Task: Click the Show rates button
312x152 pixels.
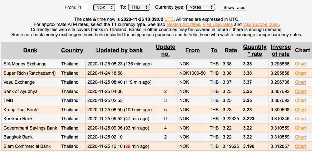Action: (234, 7)
